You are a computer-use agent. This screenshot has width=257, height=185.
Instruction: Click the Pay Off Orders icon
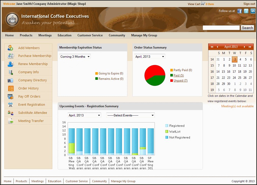click(10, 97)
